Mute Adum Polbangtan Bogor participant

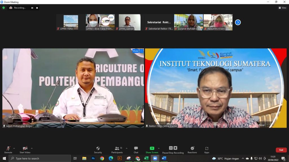pyautogui.click(x=135, y=51)
